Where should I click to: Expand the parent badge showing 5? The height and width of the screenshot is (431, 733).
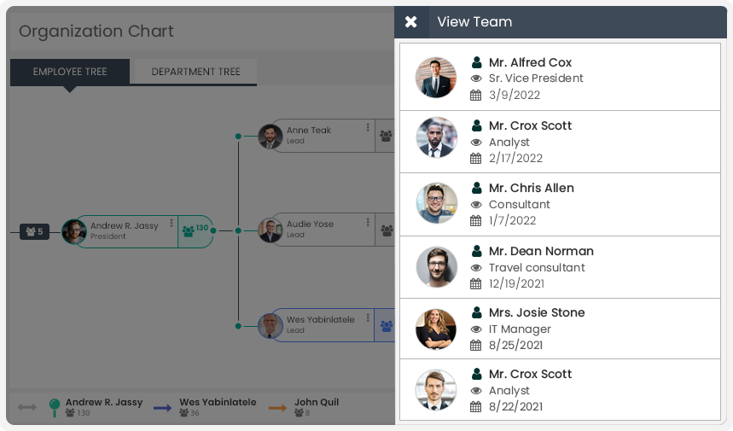pos(35,231)
